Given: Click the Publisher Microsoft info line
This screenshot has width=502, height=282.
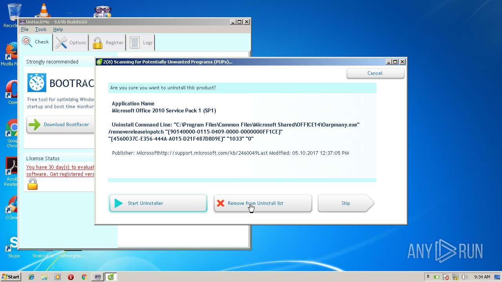Looking at the screenshot, I should [230, 153].
